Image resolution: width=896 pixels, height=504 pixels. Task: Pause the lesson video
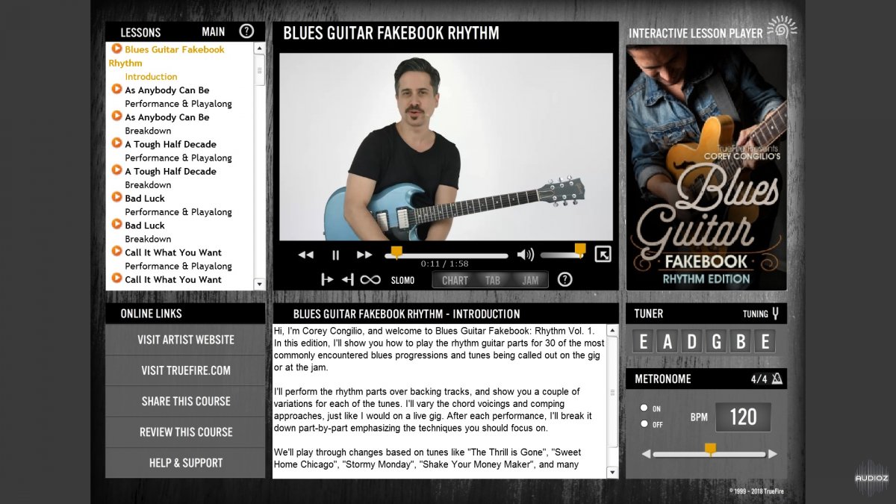click(336, 255)
